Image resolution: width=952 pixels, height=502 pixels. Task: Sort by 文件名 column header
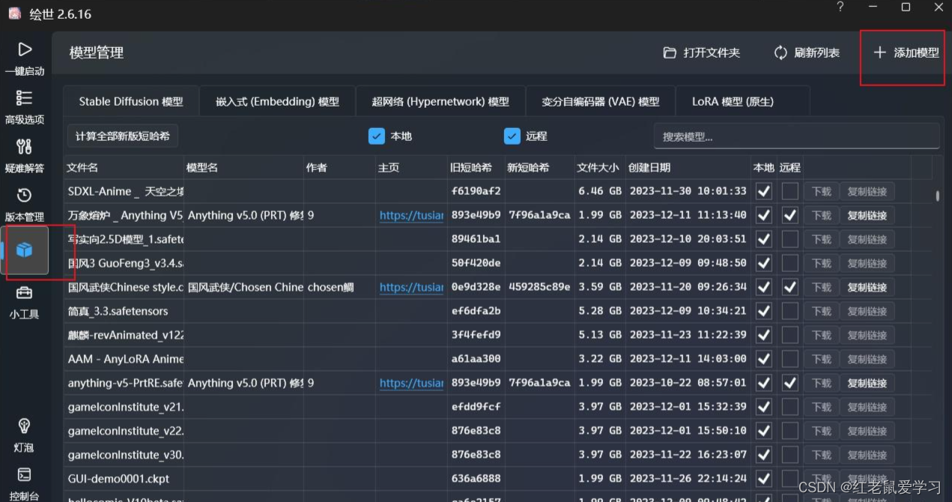tap(124, 167)
